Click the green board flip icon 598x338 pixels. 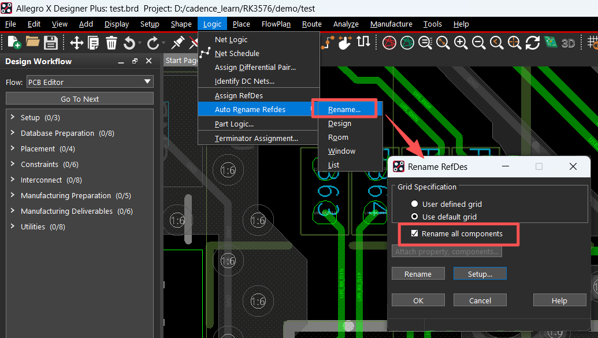point(551,42)
